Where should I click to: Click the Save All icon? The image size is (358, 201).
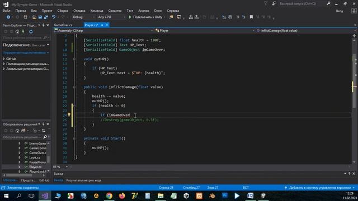(x=46, y=17)
